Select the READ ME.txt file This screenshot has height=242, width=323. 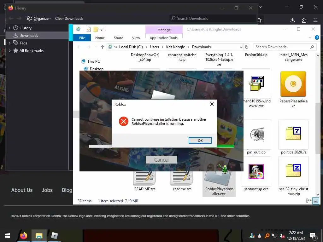coord(144,181)
